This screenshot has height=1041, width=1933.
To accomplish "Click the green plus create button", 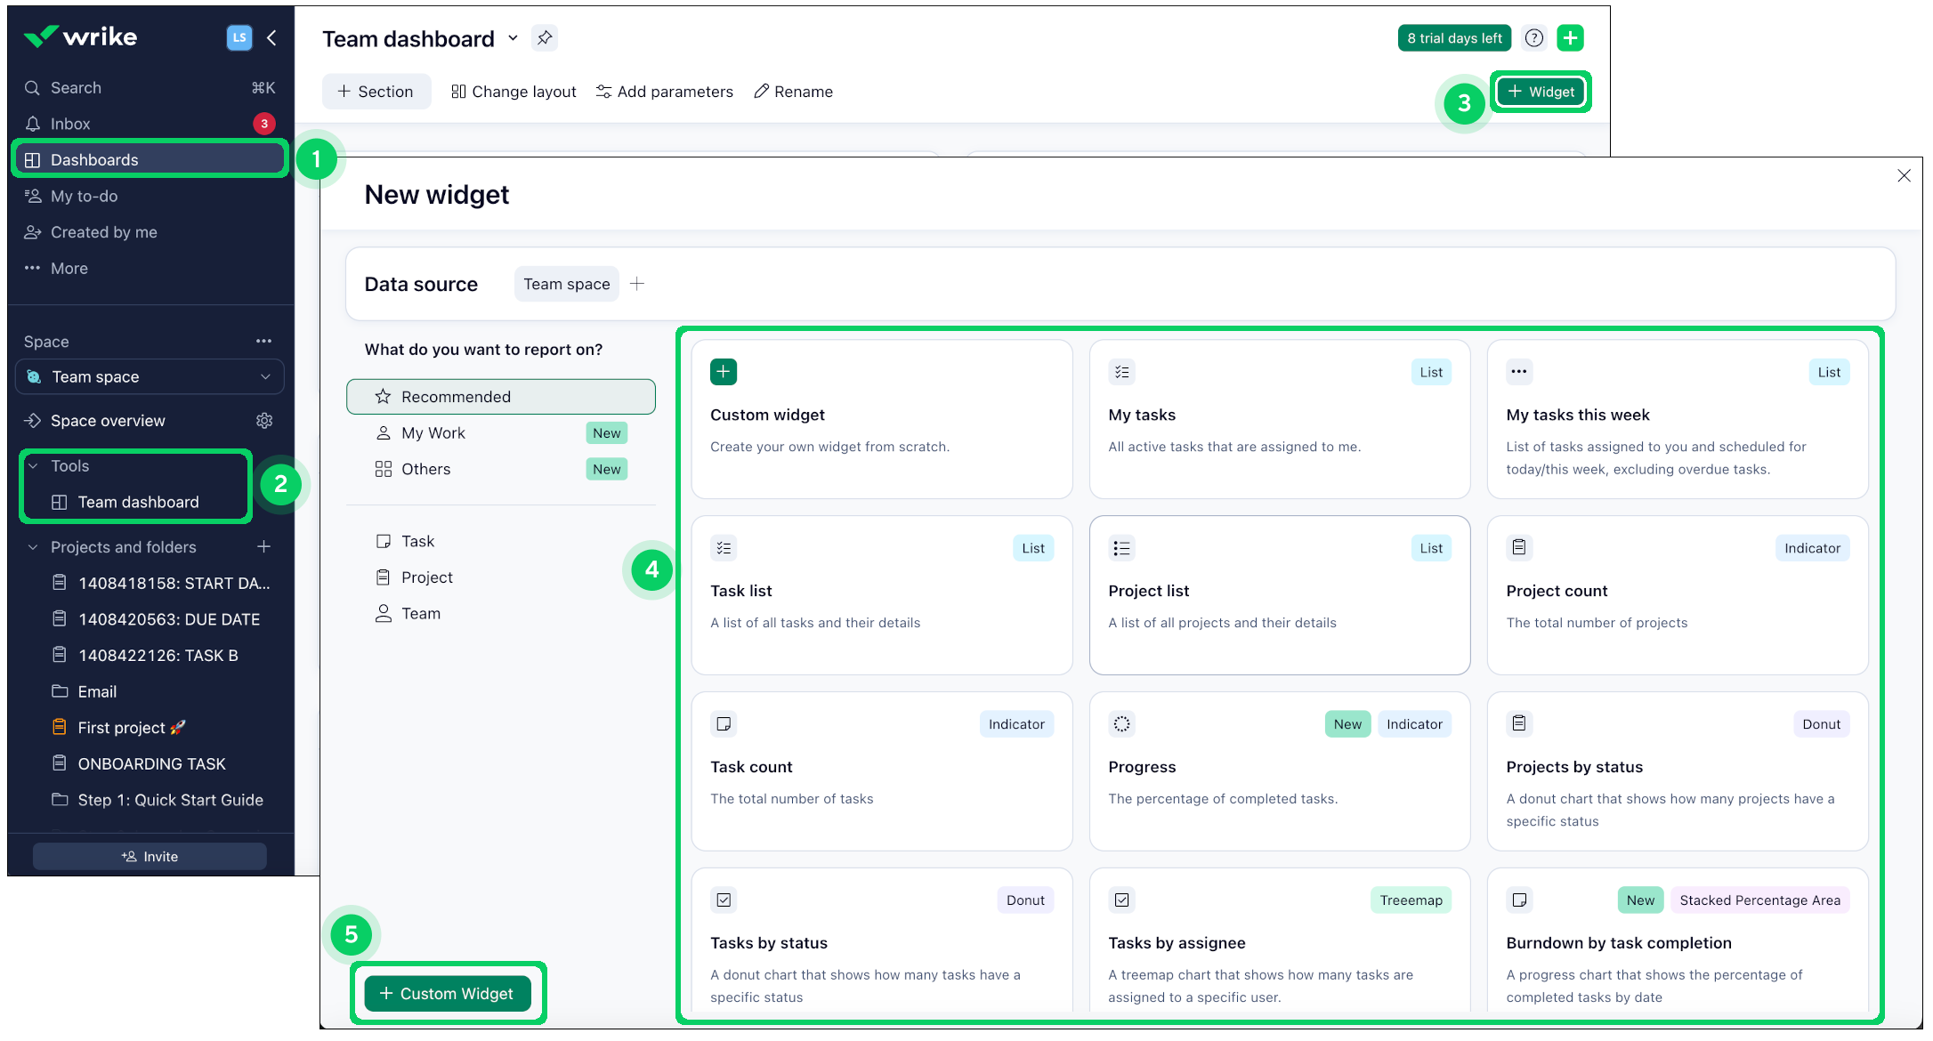I will coord(1570,38).
